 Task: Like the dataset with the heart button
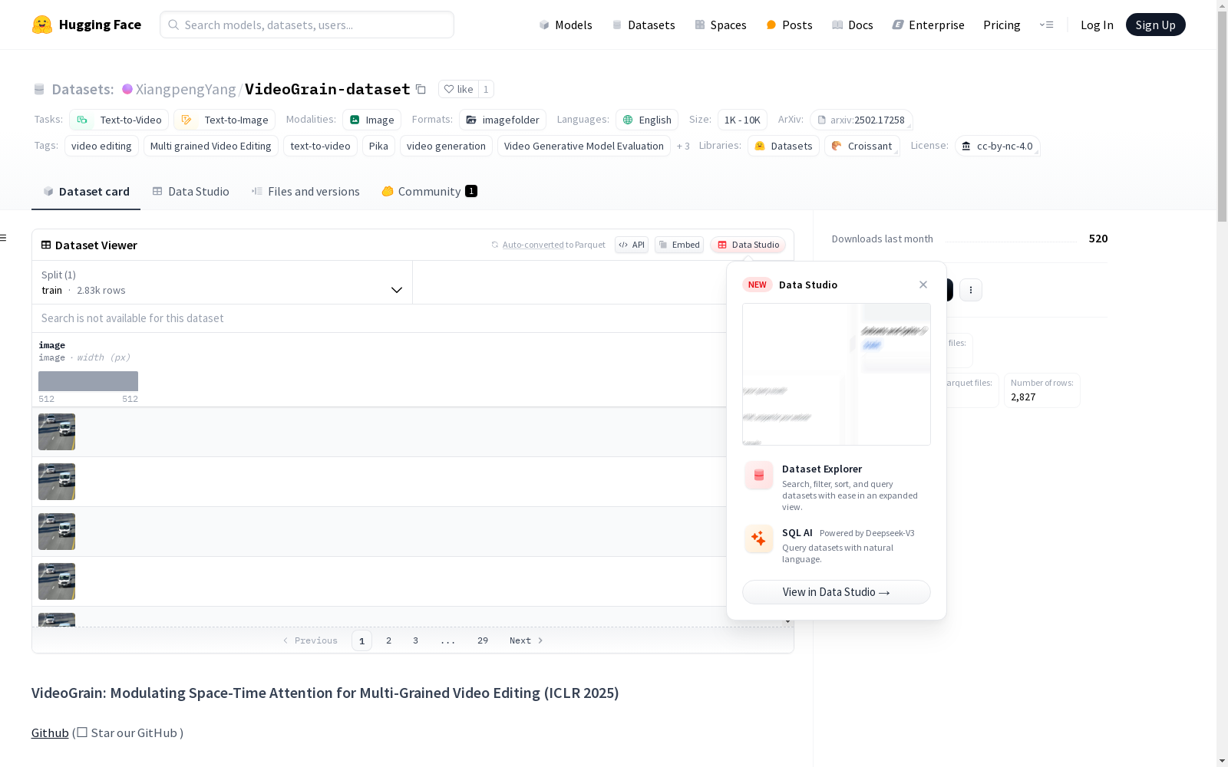(x=458, y=89)
